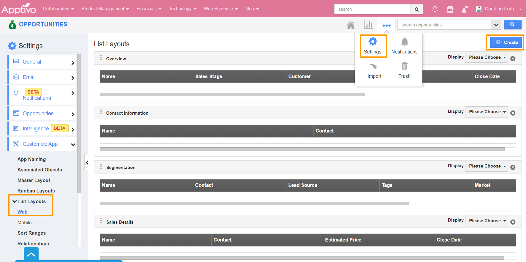Open the search opportunities dropdown arrow
The width and height of the screenshot is (526, 262).
[496, 25]
